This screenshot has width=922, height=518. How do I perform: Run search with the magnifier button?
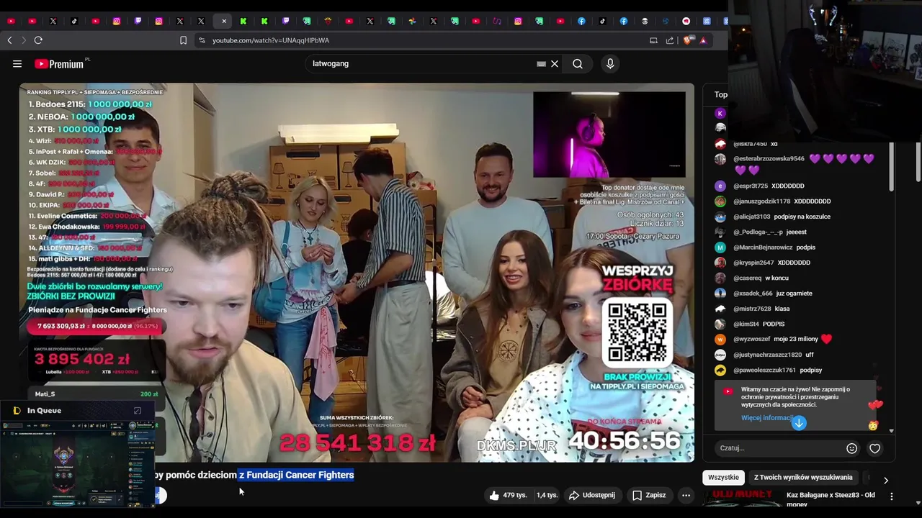coord(578,63)
